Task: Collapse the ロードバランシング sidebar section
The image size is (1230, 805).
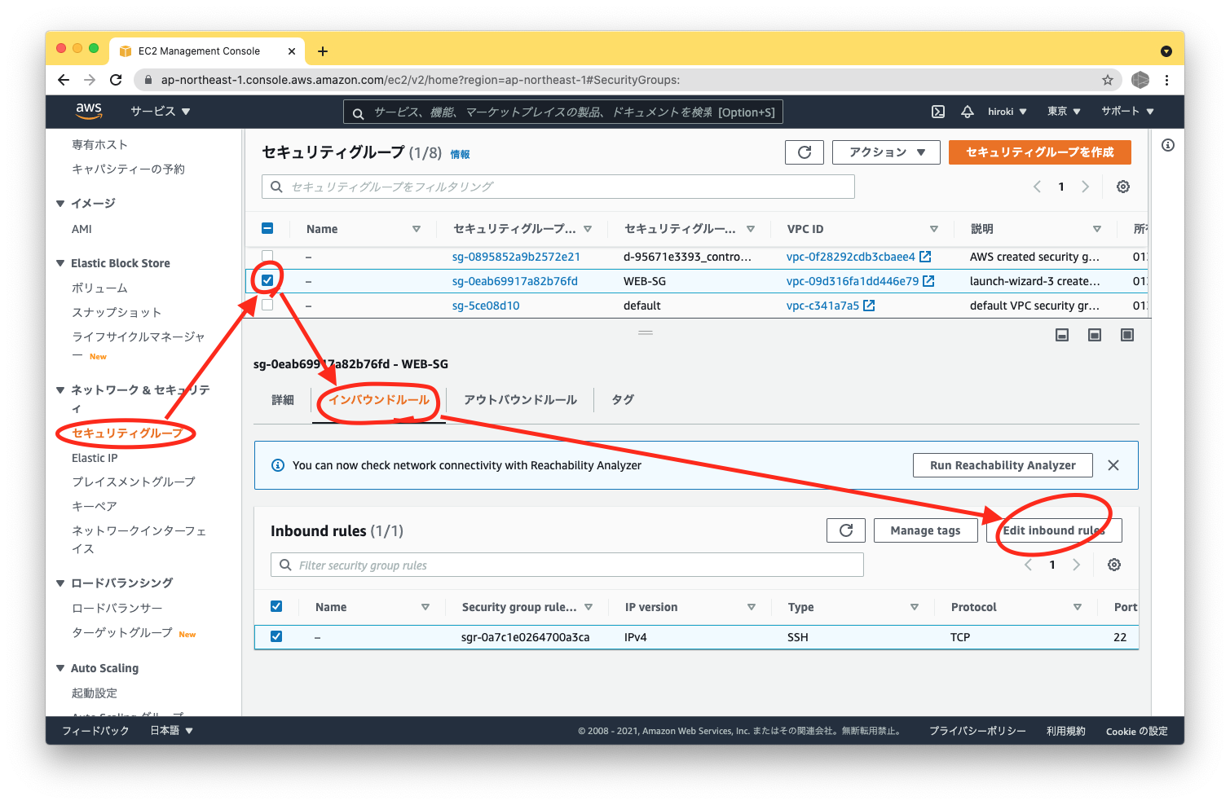Action: pos(60,583)
